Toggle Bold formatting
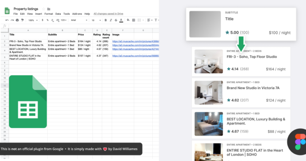Viewport: 306px width, 161px height. point(105,20)
